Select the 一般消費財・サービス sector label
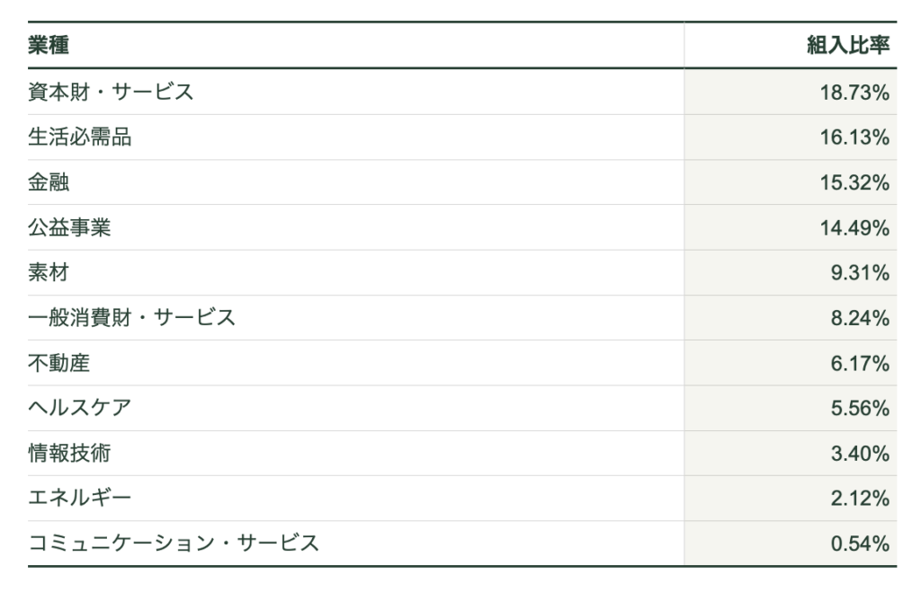Screen dimensions: 921x601 tap(131, 318)
